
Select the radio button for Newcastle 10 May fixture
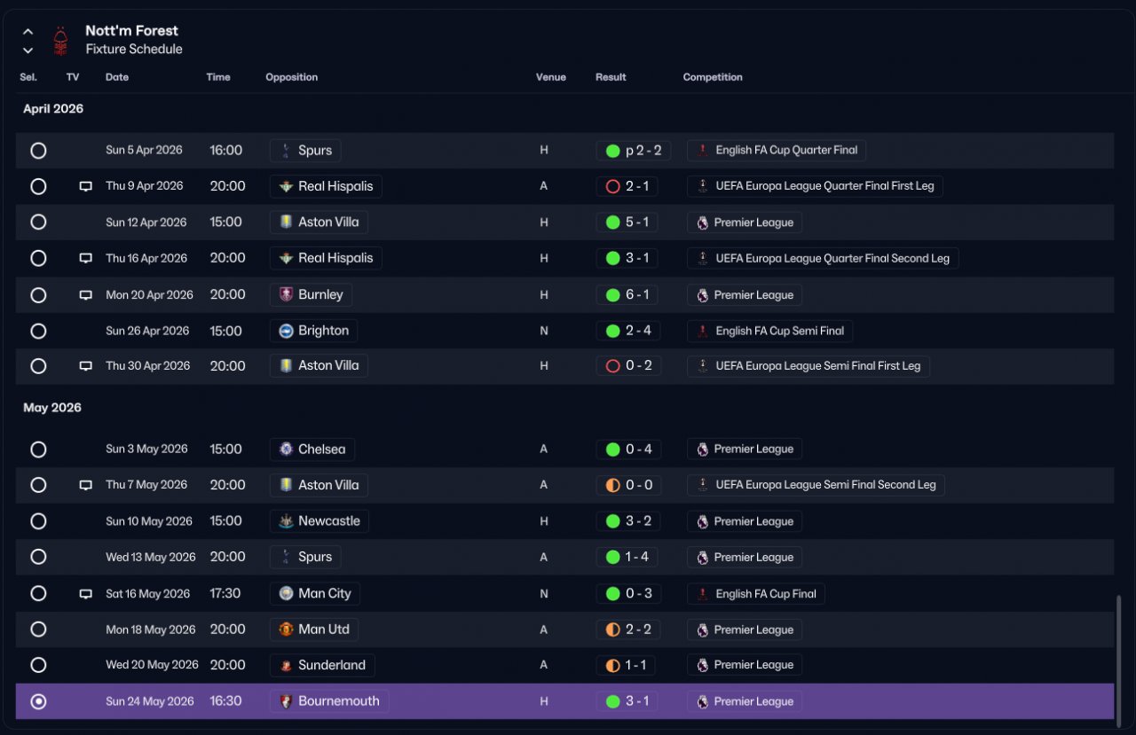coord(38,521)
